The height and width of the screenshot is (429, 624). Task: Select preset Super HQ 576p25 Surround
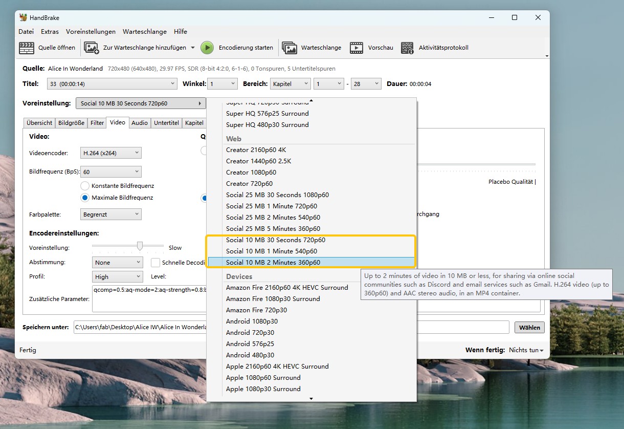point(268,114)
